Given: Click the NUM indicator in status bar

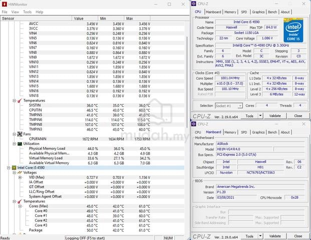Looking at the screenshot, I should pyautogui.click(x=168, y=238).
